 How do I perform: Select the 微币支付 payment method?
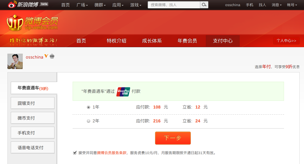[33, 118]
